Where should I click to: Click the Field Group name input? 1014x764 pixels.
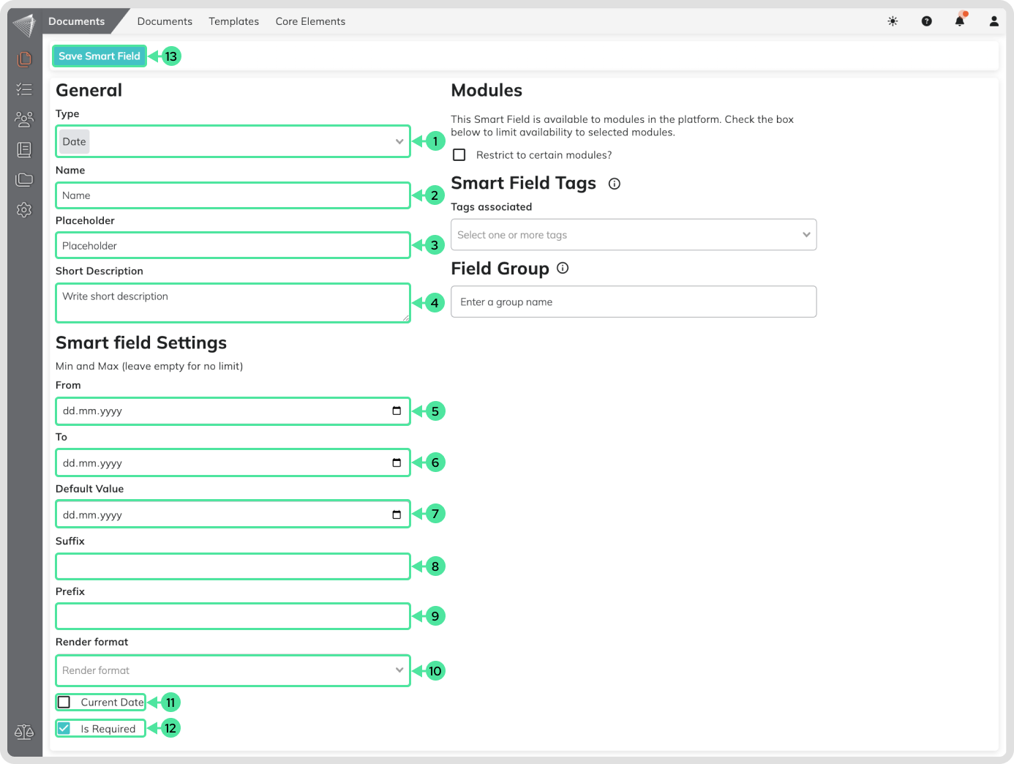point(633,302)
